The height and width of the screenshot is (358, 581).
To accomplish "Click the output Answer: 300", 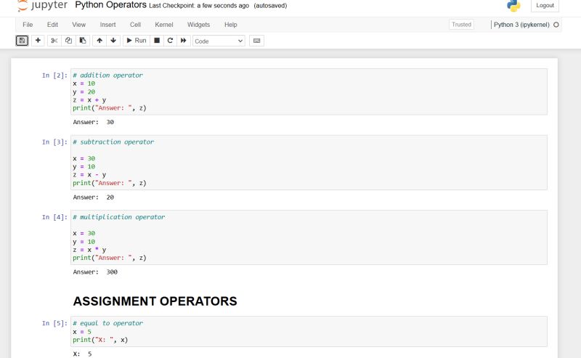I will (95, 272).
